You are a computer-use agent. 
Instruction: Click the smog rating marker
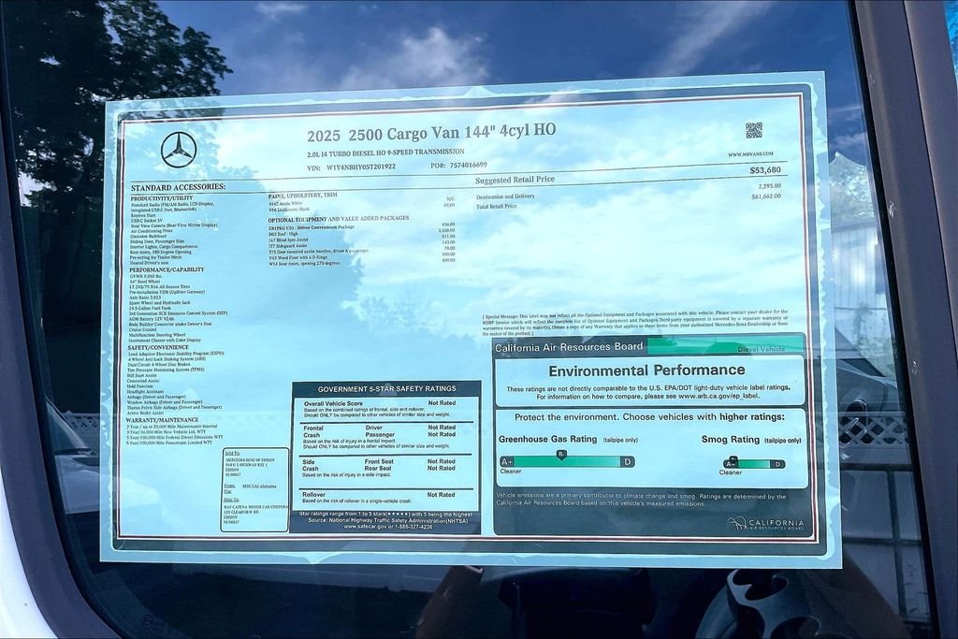pyautogui.click(x=733, y=459)
